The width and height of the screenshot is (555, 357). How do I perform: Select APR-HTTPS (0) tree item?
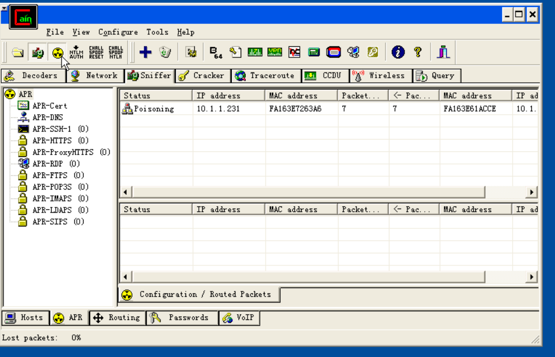[60, 141]
